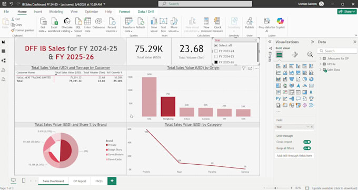Insert a New visual

point(154,25)
